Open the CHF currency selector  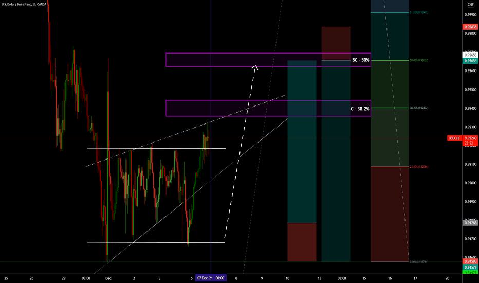tap(470, 4)
